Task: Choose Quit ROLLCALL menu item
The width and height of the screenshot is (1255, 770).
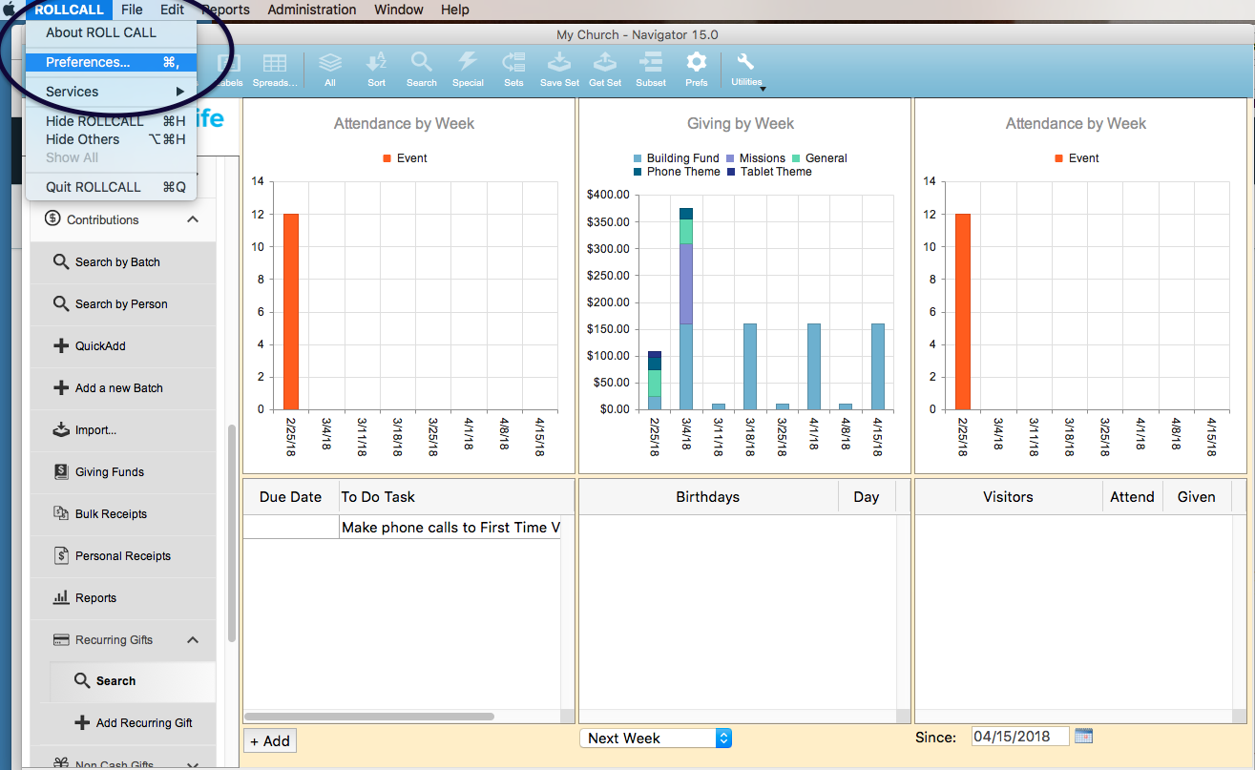Action: [x=111, y=187]
